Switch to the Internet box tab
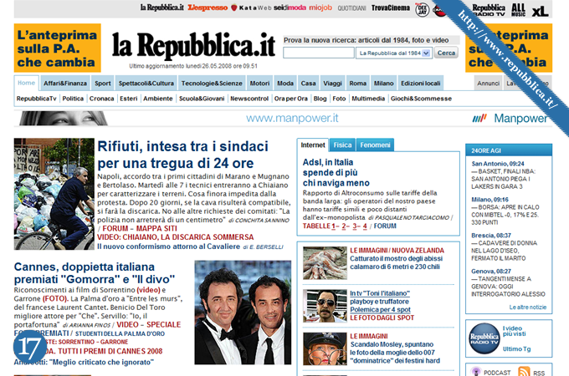The width and height of the screenshot is (569, 376). 313,145
